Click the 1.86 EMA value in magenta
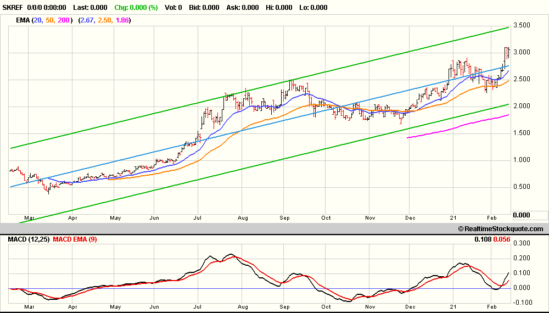This screenshot has width=549, height=313. [122, 20]
